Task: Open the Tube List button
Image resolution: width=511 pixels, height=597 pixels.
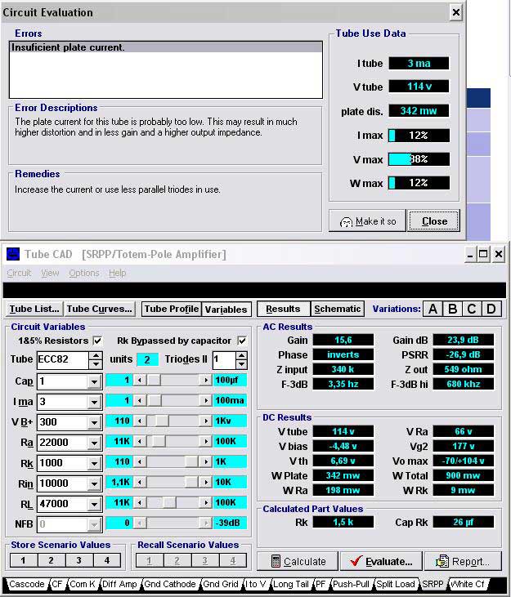Action: pyautogui.click(x=34, y=309)
